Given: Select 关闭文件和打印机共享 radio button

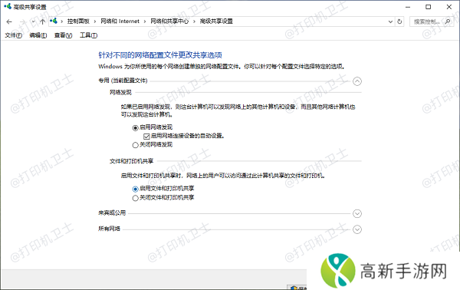Looking at the screenshot, I should (135, 198).
